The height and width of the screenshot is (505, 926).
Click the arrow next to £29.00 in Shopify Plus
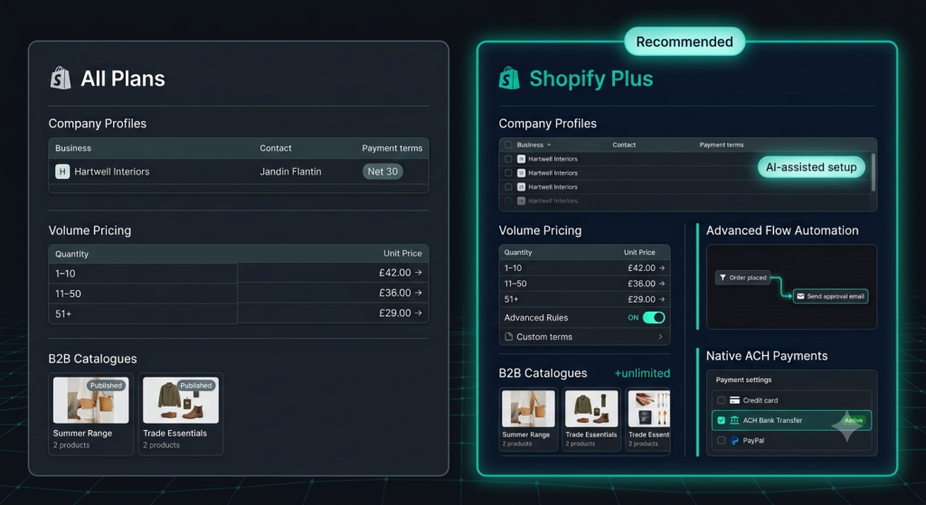click(x=661, y=299)
